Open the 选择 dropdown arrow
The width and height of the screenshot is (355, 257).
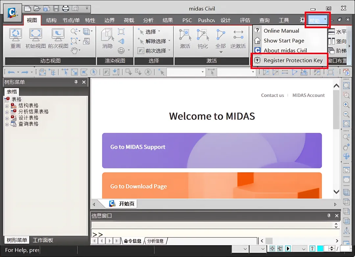pyautogui.click(x=159, y=31)
